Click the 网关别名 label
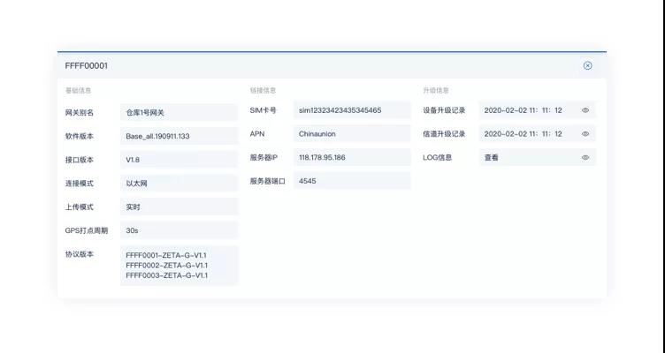665x353 pixels. coord(80,113)
